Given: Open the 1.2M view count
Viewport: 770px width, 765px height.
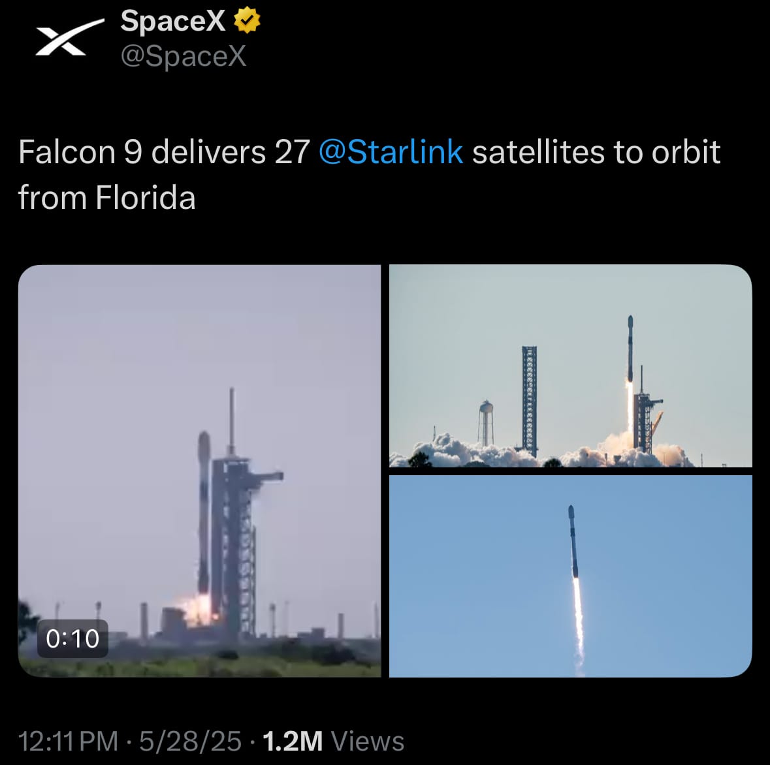Looking at the screenshot, I should click(293, 741).
